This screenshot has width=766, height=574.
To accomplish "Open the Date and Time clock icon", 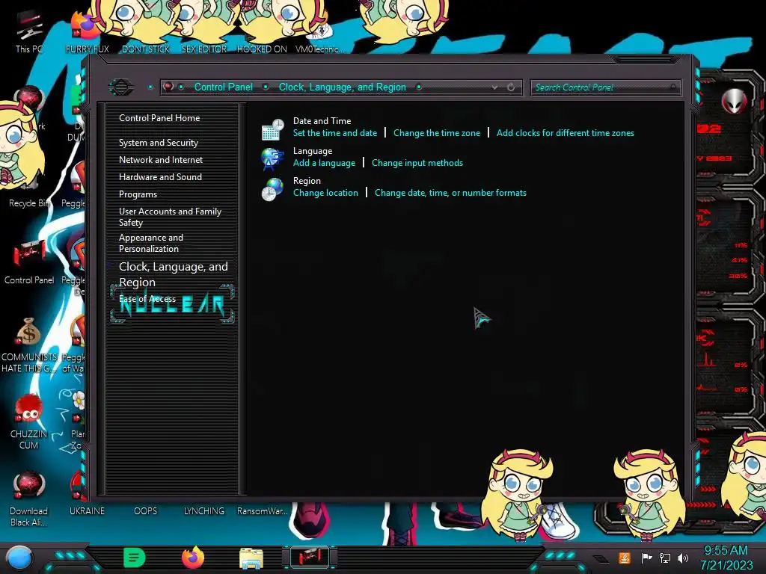I will (x=272, y=129).
